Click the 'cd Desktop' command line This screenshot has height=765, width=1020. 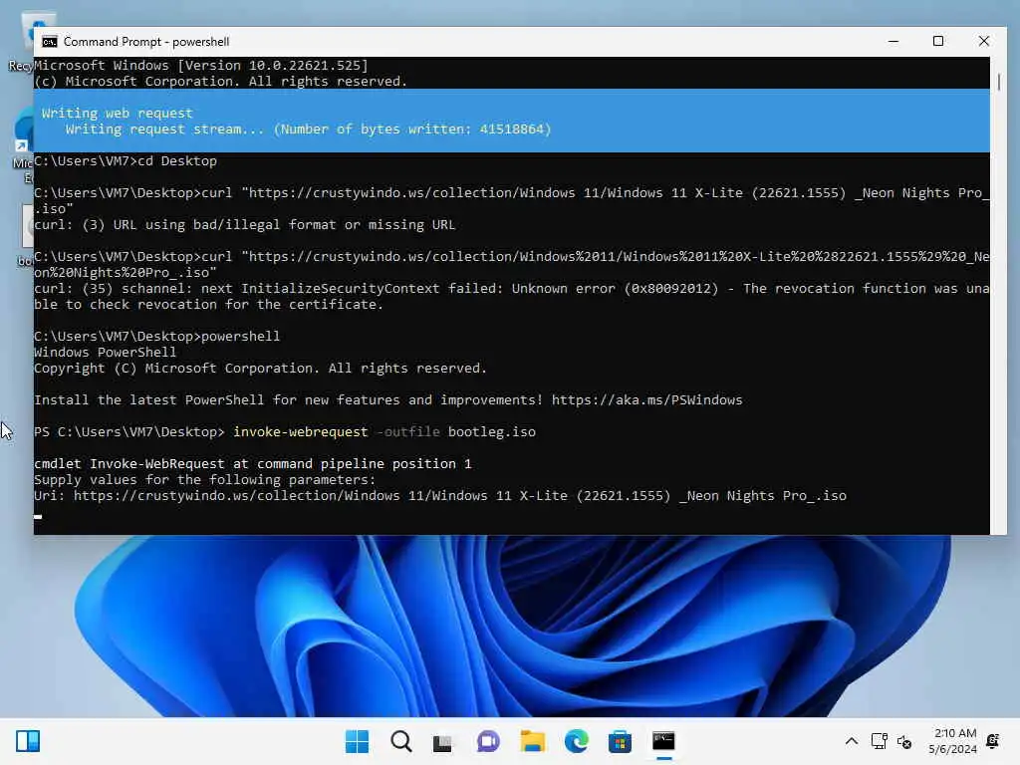point(126,160)
